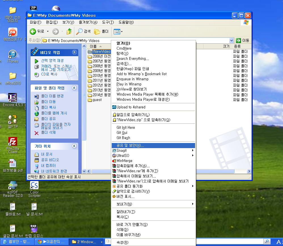Click the 폴더 복사 task link
283x246 pixels.
pyautogui.click(x=48, y=108)
